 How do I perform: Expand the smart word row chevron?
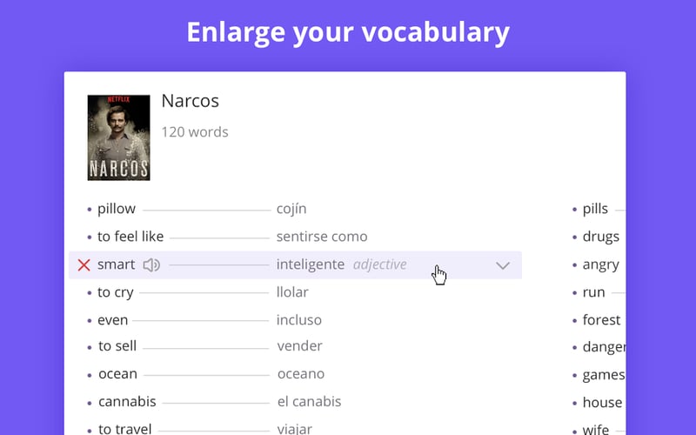click(502, 265)
